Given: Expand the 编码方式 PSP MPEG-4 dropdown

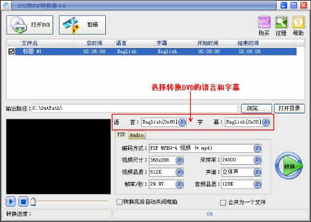Looking at the screenshot, I should click(x=257, y=148).
